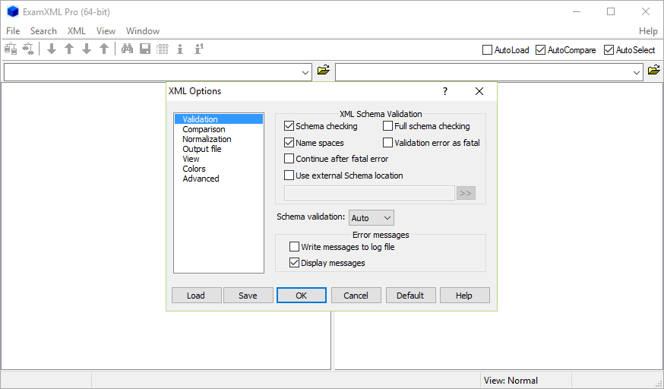The image size is (664, 389).
Task: Expand the left file path dropdown arrow
Action: pyautogui.click(x=305, y=72)
